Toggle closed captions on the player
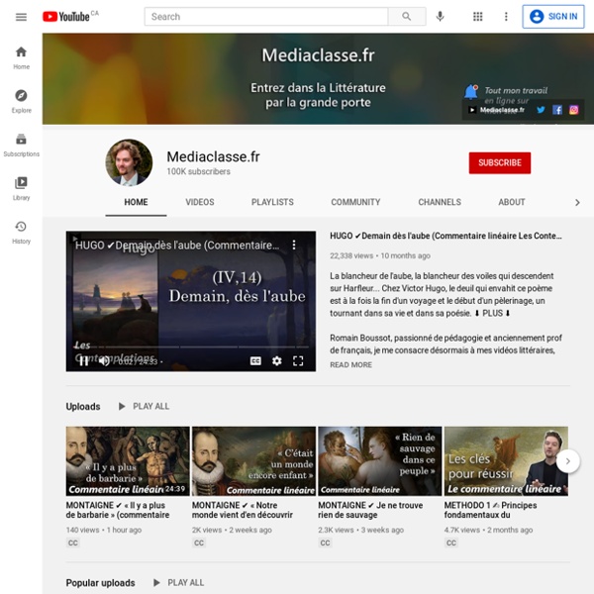The height and width of the screenshot is (594, 594). tap(255, 361)
